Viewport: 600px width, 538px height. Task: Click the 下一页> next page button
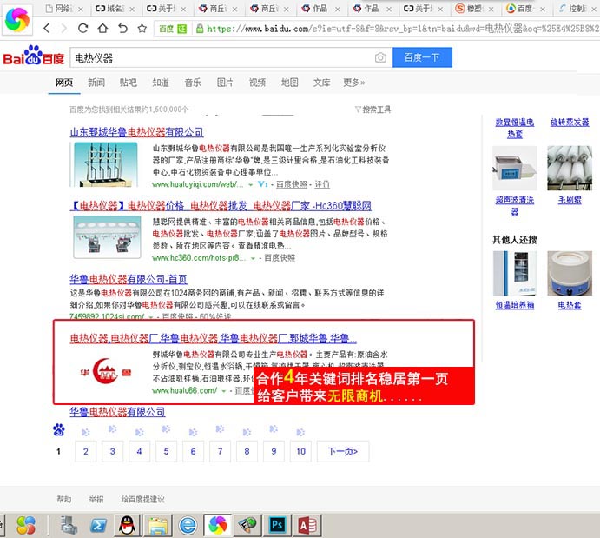[x=343, y=451]
